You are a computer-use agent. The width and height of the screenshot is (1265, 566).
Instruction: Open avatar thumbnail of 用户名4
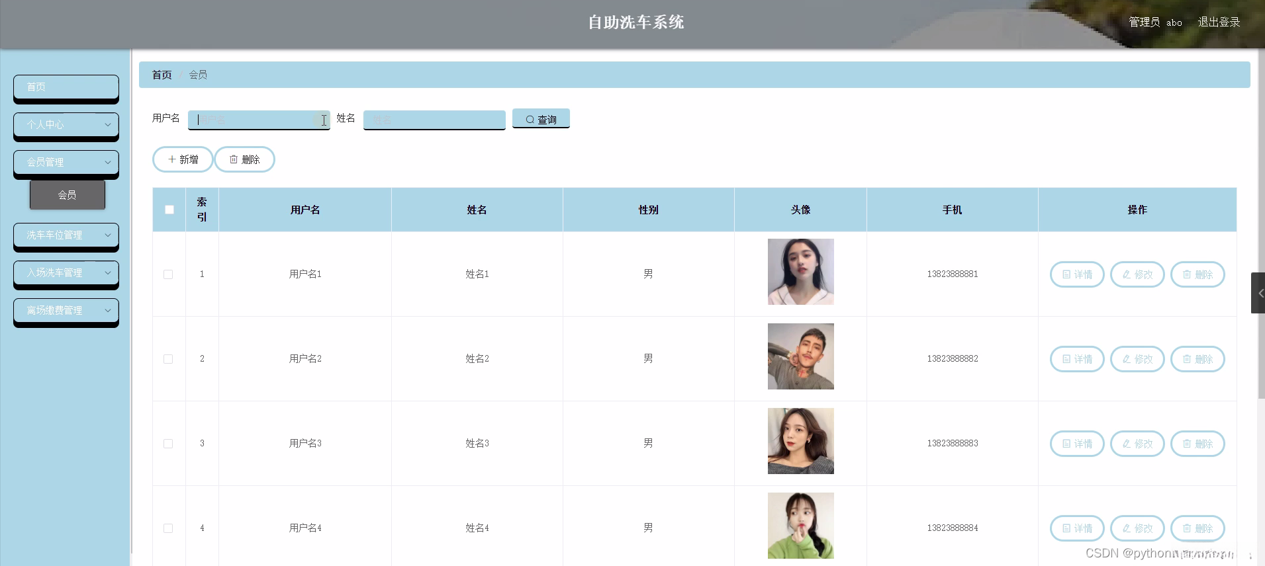click(801, 526)
